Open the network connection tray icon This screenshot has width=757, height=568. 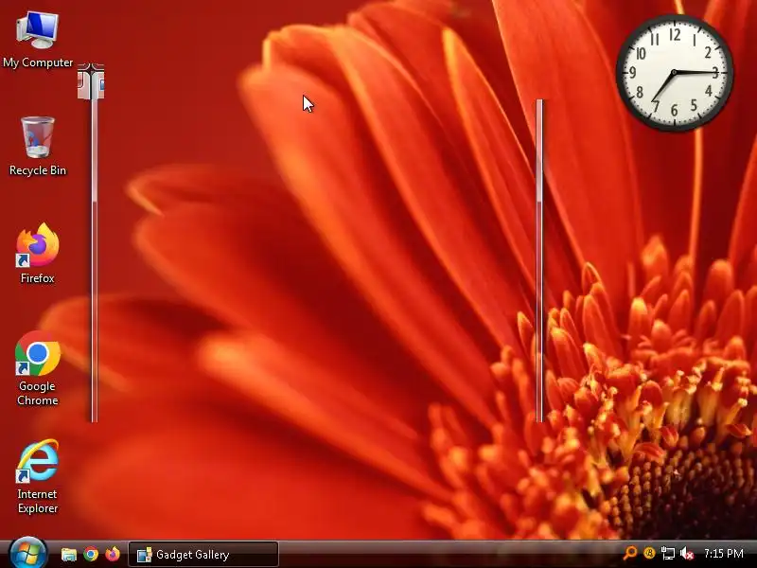pos(668,553)
